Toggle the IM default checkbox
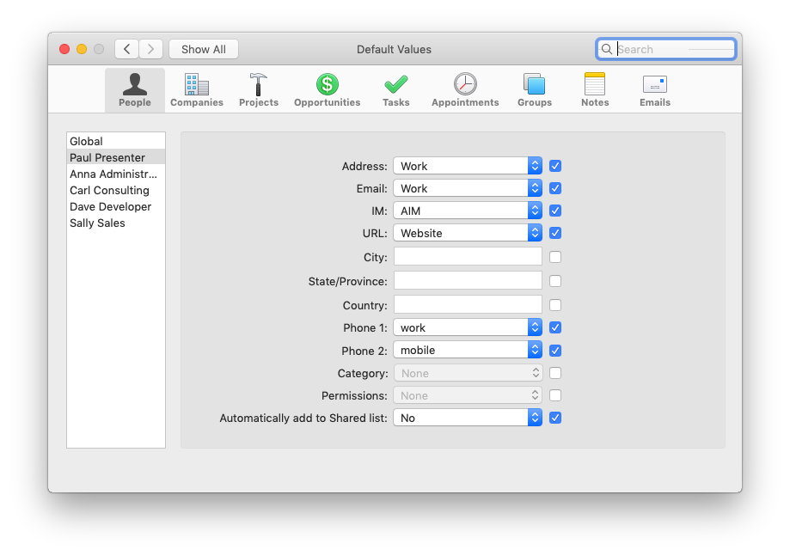 555,211
